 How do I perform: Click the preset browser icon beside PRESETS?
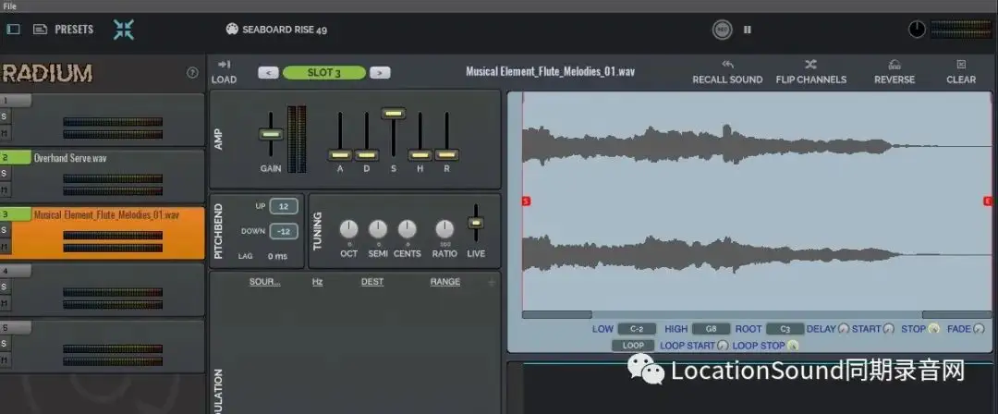coord(40,30)
